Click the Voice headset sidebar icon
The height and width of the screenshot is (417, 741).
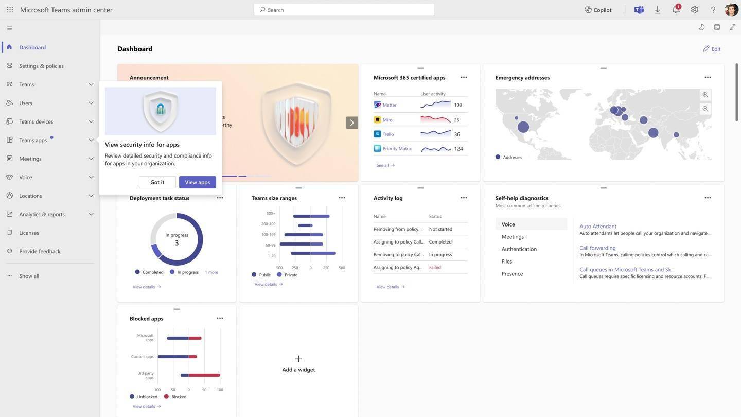pyautogui.click(x=9, y=177)
